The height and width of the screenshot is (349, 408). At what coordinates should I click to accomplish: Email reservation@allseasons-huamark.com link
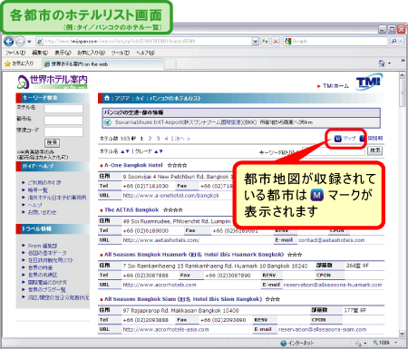(x=333, y=285)
